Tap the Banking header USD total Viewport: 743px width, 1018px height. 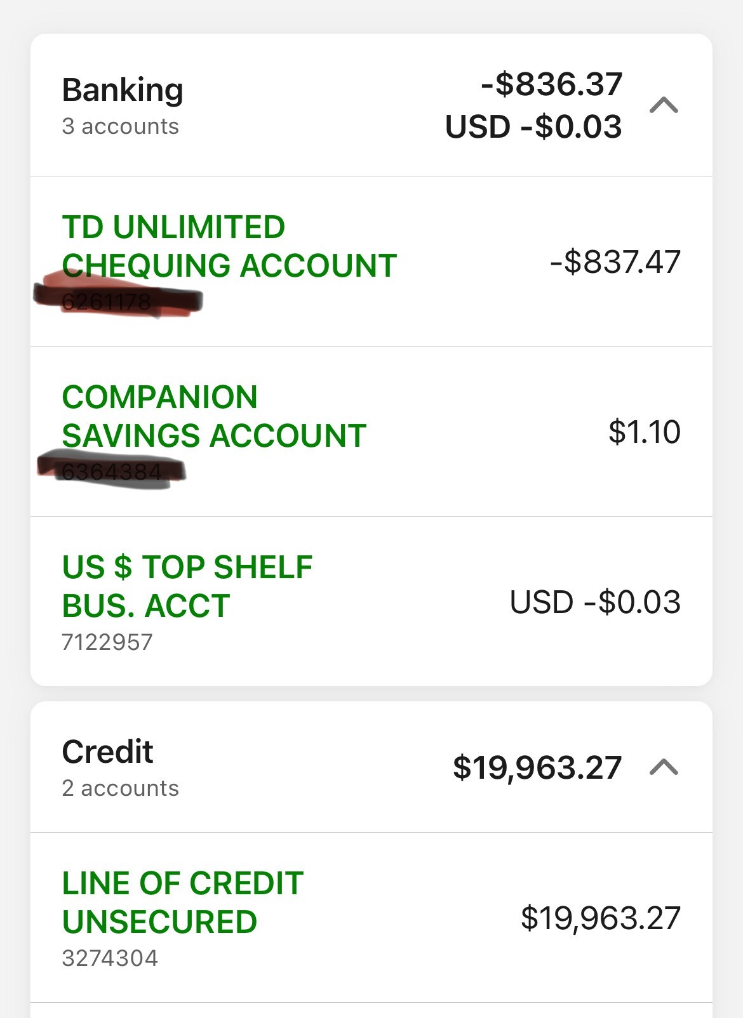coord(533,126)
